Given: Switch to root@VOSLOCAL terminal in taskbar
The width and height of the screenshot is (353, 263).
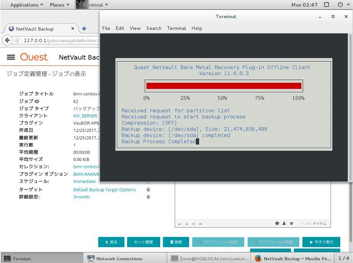Looking at the screenshot, I should (x=209, y=259).
